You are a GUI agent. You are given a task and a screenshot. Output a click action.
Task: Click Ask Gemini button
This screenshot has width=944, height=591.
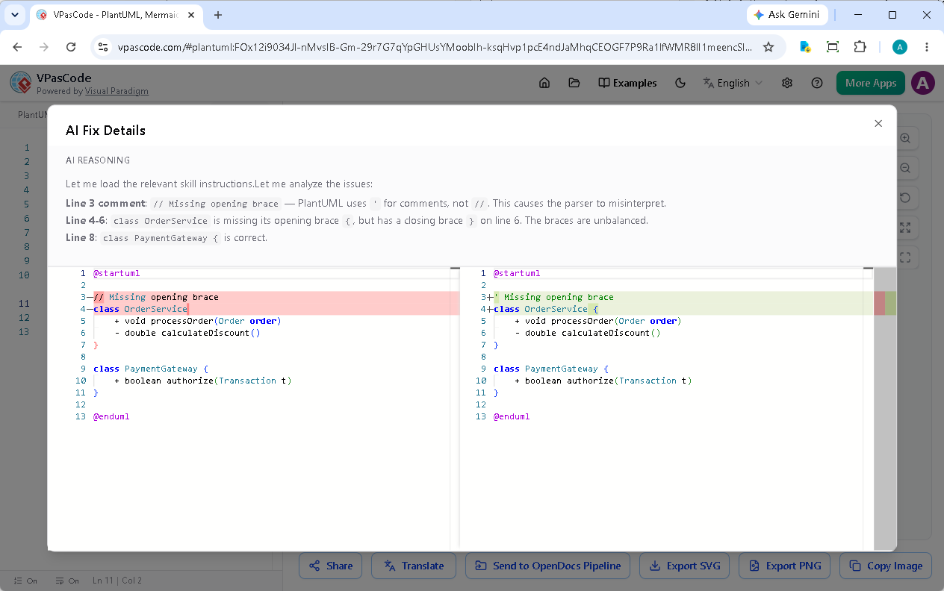coord(787,15)
